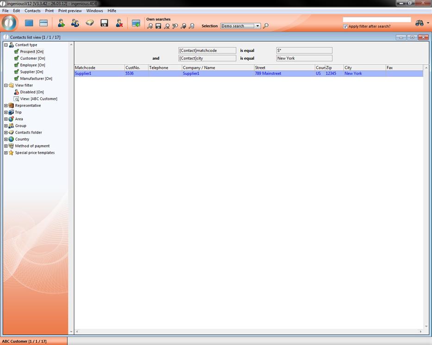
Task: Sort by the Company / Name column header
Action: [x=218, y=68]
